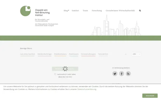
Task: Click the SCHLIESSEN cookie button
Action: (150, 96)
